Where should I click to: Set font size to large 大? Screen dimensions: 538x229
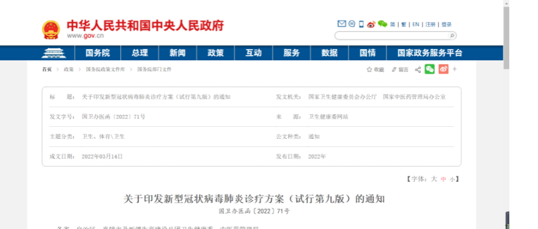click(434, 179)
